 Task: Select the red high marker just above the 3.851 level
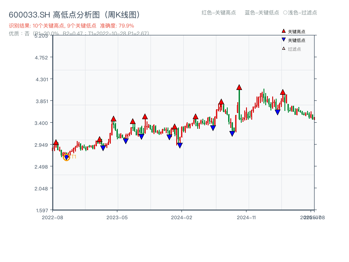click(221, 102)
